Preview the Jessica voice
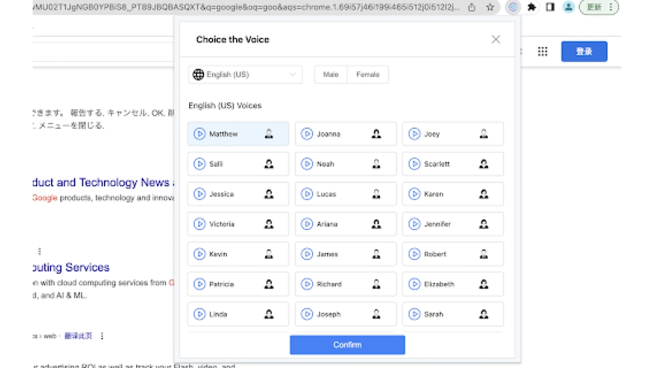 [199, 193]
